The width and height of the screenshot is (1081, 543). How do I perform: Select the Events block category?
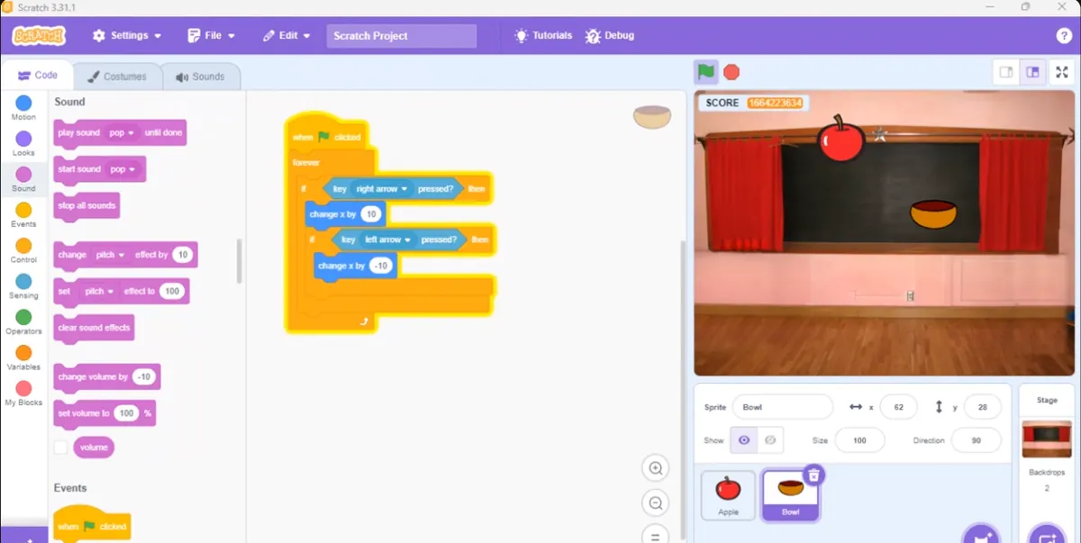coord(23,215)
